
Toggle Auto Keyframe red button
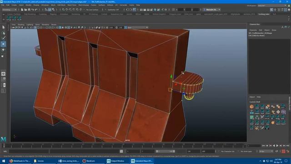tap(283, 151)
